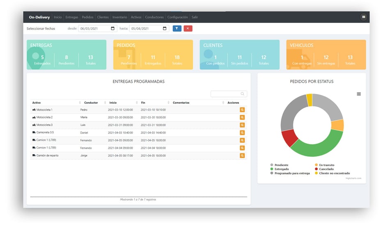Click Mostrando 1 a 7 de 7 registros

138,199
